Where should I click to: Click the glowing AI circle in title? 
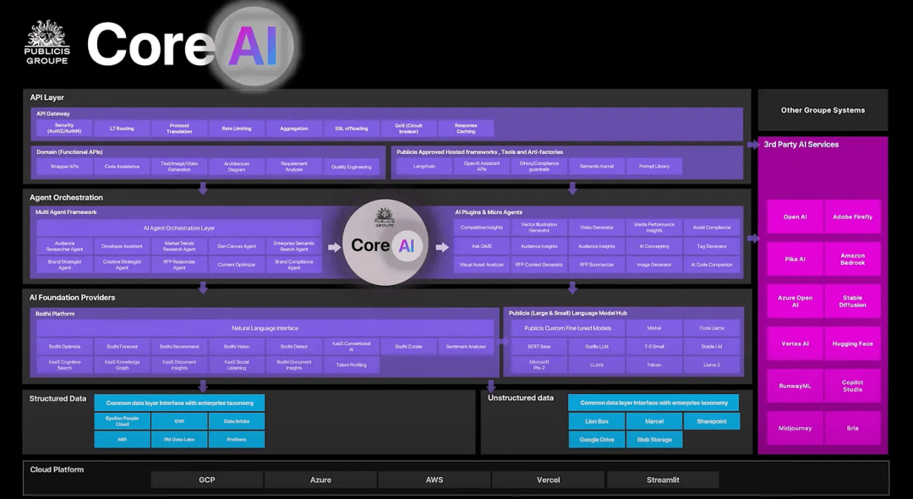coord(253,45)
